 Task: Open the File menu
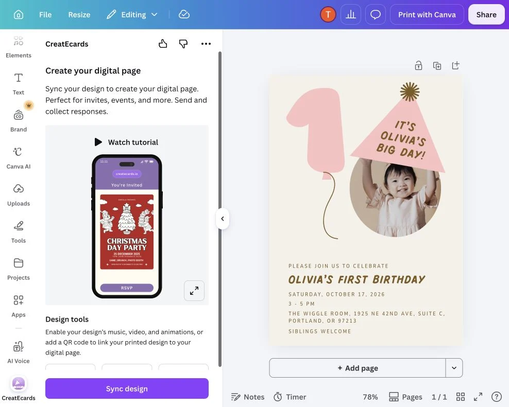(x=45, y=14)
